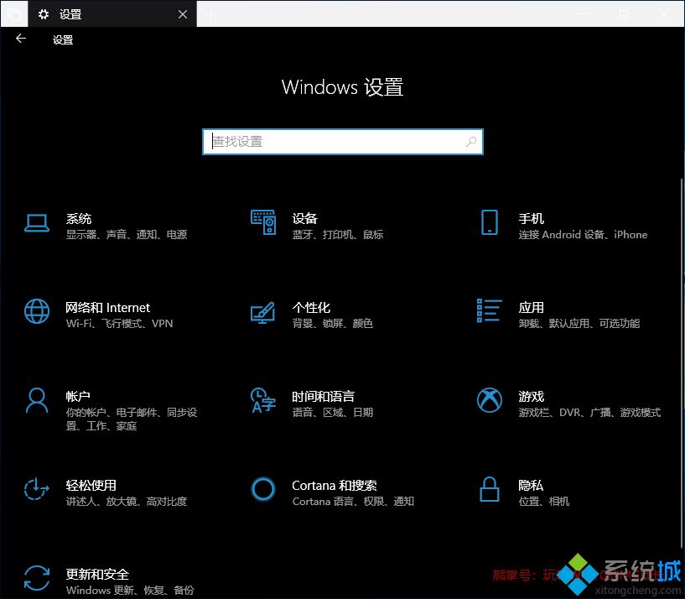The height and width of the screenshot is (599, 685).
Task: Open the Personalization (个性化) brush icon
Action: click(x=262, y=313)
